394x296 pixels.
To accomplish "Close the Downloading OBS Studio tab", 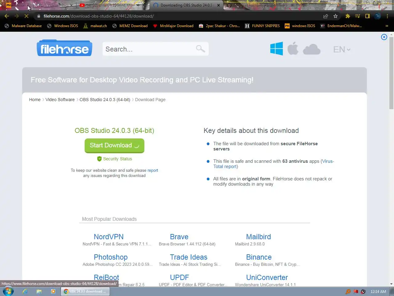I will coord(218,5).
